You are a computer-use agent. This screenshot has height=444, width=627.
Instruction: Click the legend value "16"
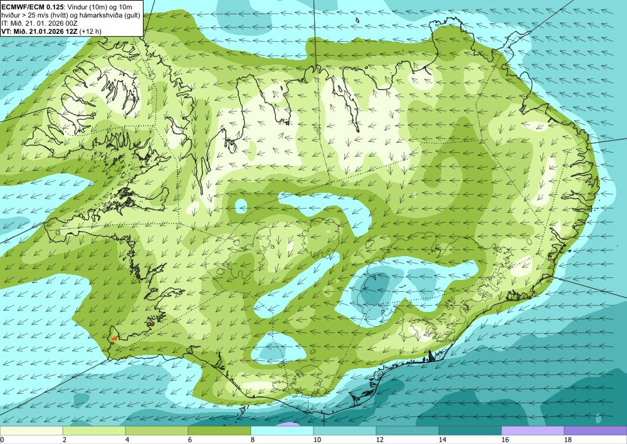[505, 440]
